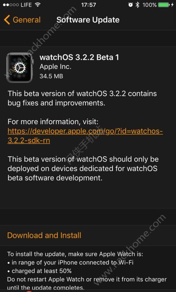Image resolution: width=176 pixels, height=292 pixels.
Task: Select the watchOS 3.2.2 Beta 1 heading
Action: click(79, 57)
